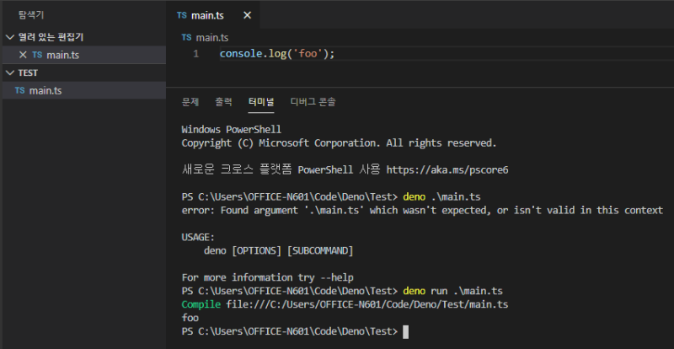674x349 pixels.
Task: Select the 터미널 panel tab
Action: 261,102
